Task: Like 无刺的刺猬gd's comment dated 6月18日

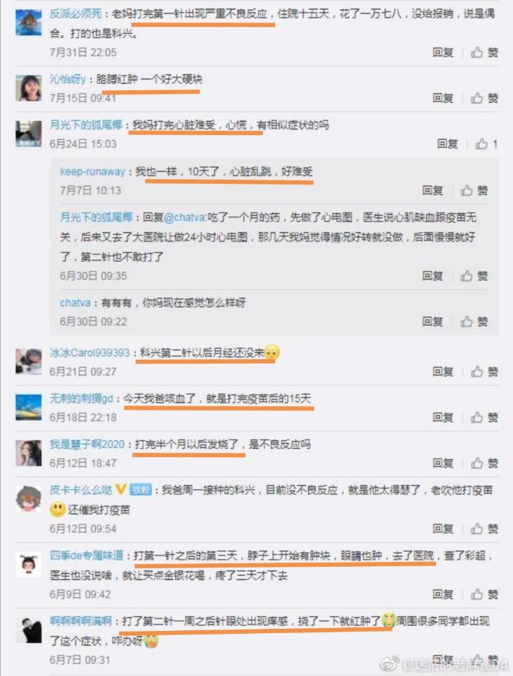Action: coord(485,418)
